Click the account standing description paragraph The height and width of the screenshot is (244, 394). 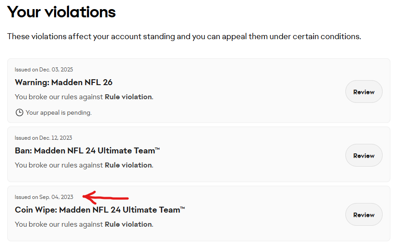[x=184, y=36]
